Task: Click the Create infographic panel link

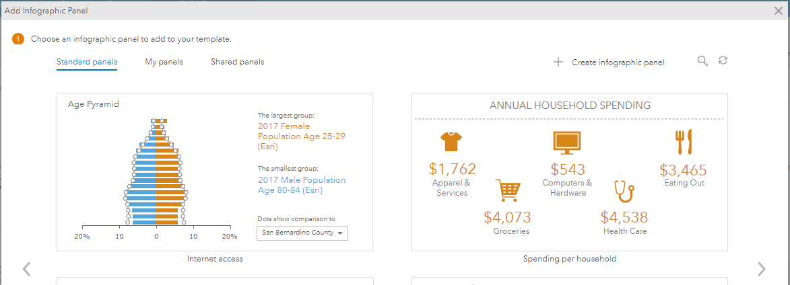Action: (618, 63)
